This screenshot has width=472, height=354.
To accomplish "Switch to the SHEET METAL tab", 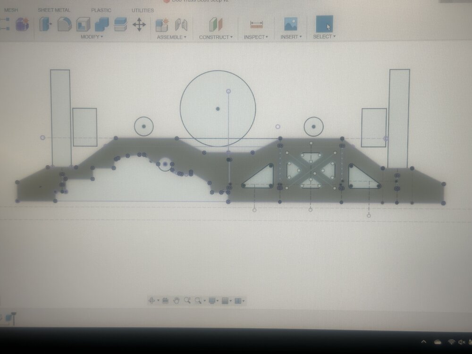I will (54, 10).
